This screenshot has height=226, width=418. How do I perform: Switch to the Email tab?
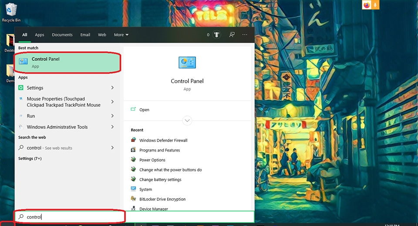tap(85, 35)
